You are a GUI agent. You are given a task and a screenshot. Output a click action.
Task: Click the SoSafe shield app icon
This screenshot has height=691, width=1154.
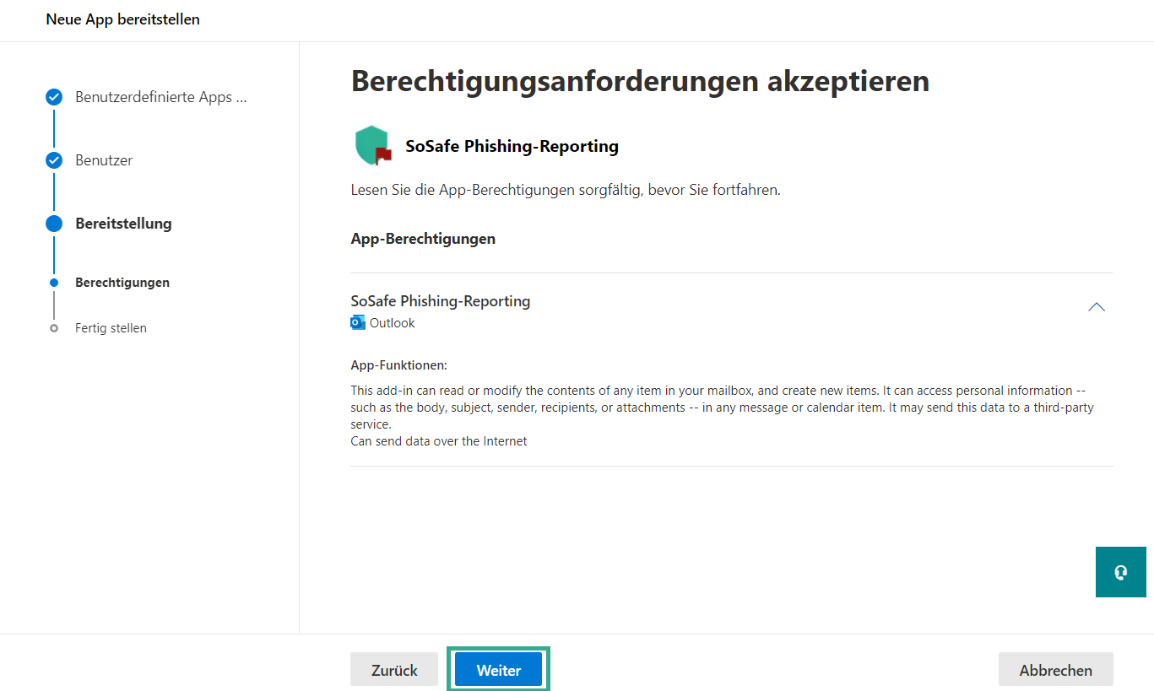[372, 146]
